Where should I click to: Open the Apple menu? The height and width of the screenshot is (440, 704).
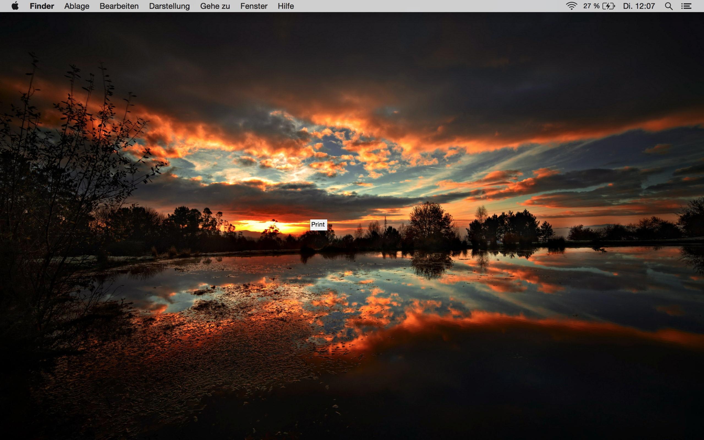(15, 6)
